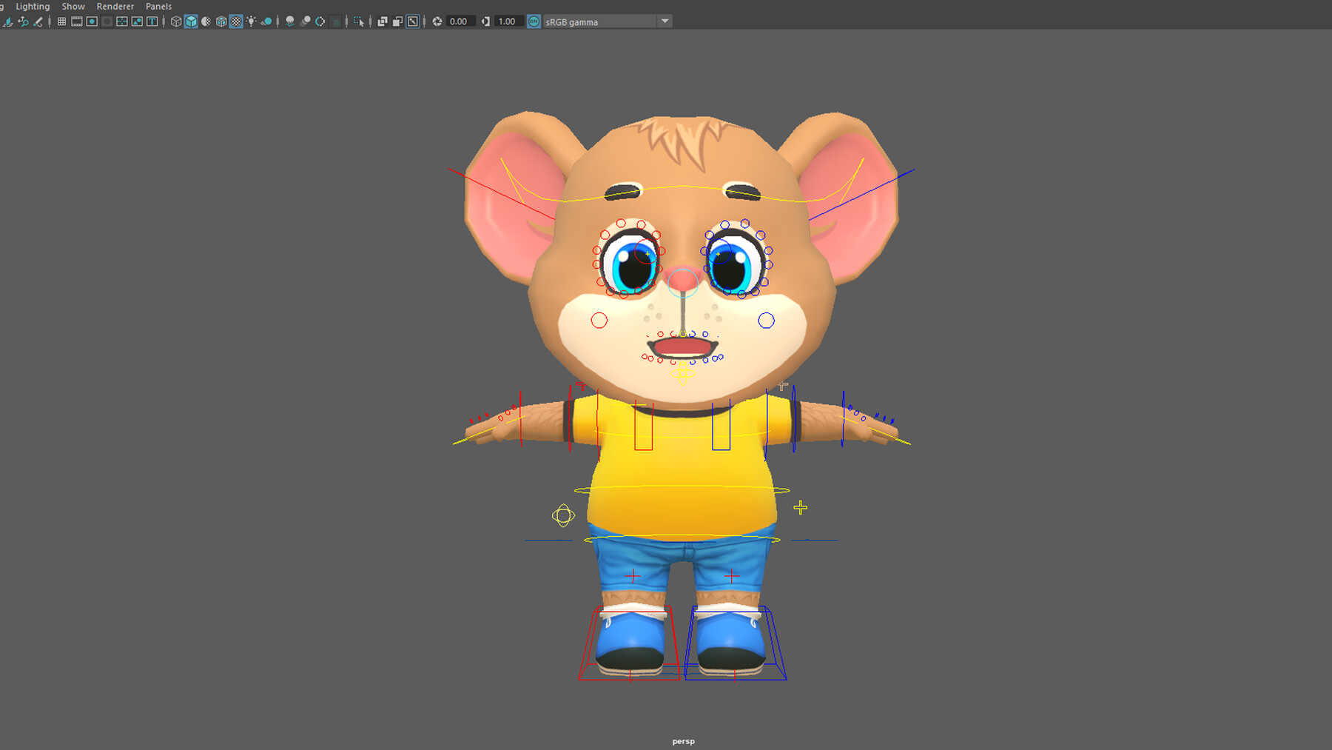Enable wireframe on shaded icon

coord(221,21)
